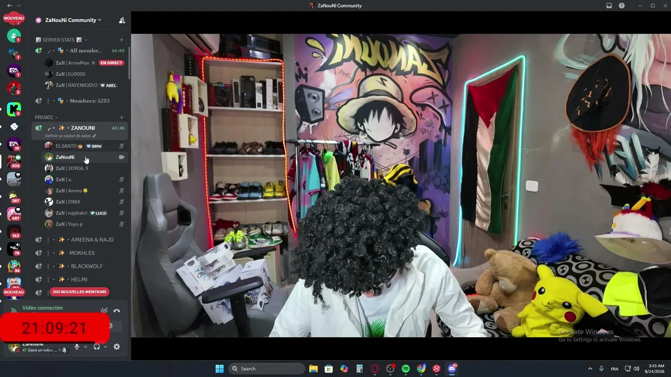
Task: Open the Vidéo connectée connection details
Action: click(42, 308)
